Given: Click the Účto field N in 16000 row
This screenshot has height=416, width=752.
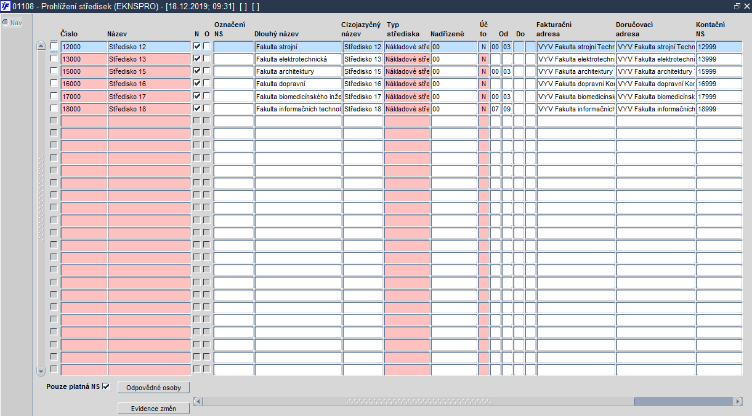Looking at the screenshot, I should tap(483, 84).
